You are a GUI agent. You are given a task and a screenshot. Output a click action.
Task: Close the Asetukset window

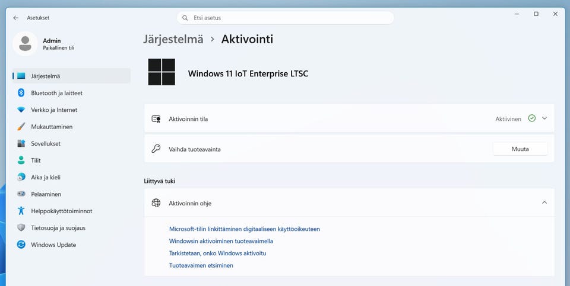tap(556, 14)
